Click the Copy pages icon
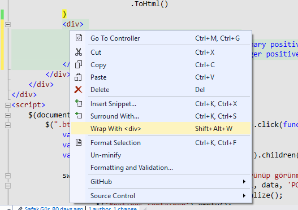 pyautogui.click(x=79, y=64)
